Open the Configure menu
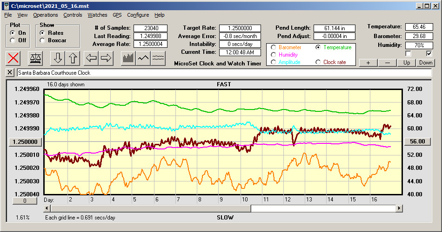The width and height of the screenshot is (442, 232). (x=138, y=15)
